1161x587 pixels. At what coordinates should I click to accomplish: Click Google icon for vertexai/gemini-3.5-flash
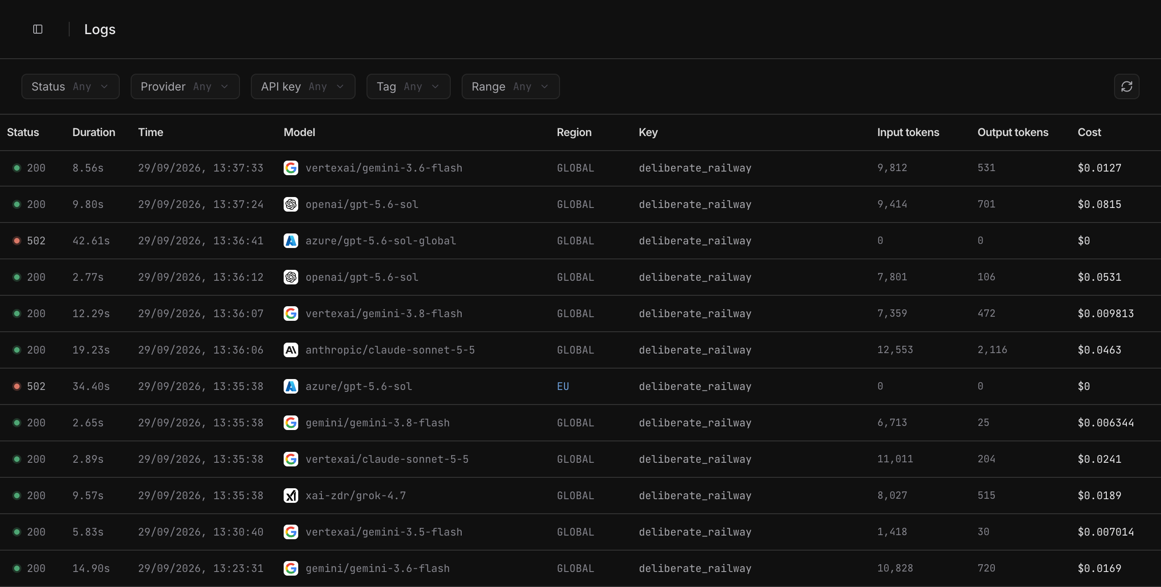click(291, 532)
